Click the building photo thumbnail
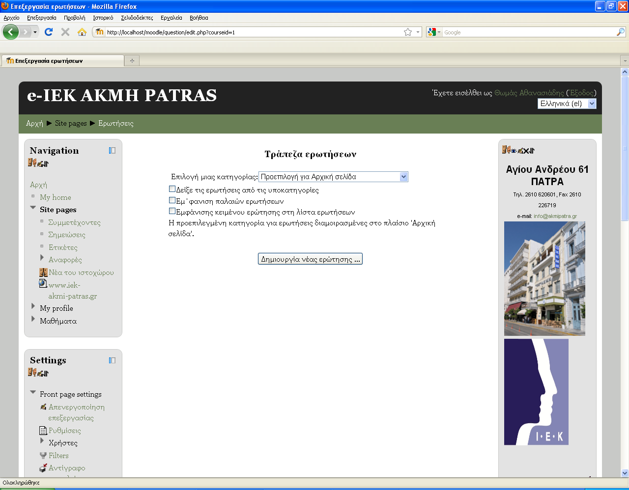Screen dimensions: 629x490 tap(544, 278)
